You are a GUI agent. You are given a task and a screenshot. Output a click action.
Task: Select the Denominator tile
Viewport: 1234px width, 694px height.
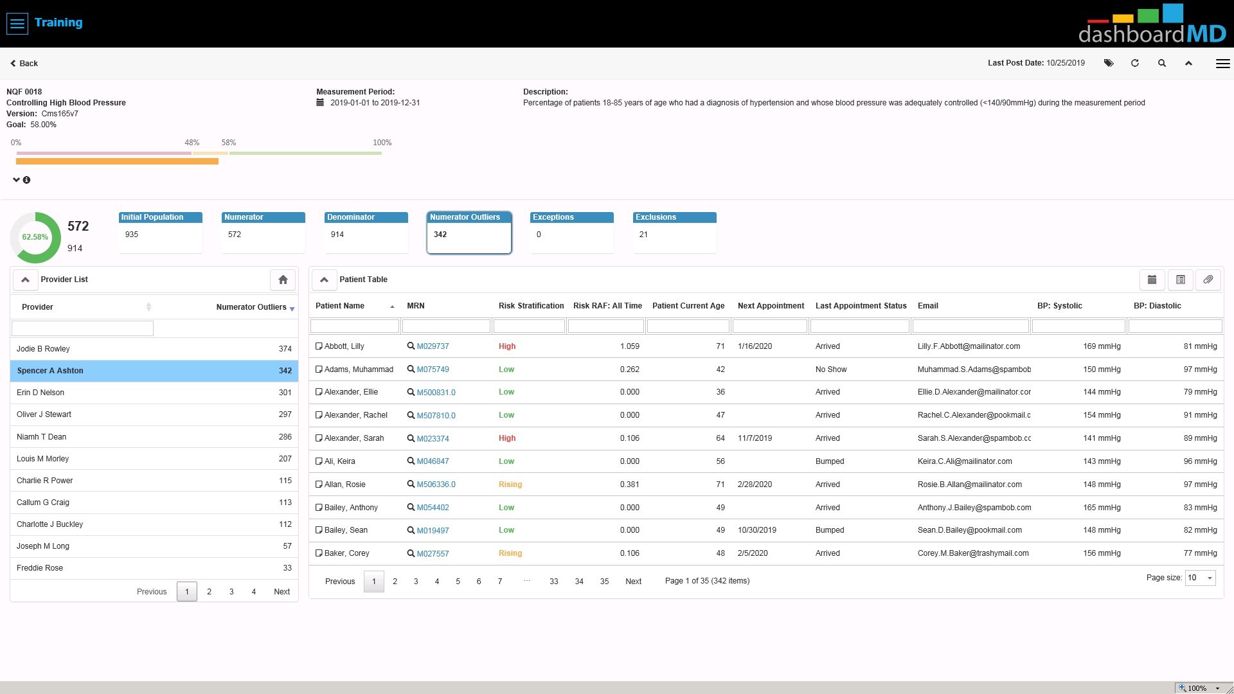tap(366, 233)
